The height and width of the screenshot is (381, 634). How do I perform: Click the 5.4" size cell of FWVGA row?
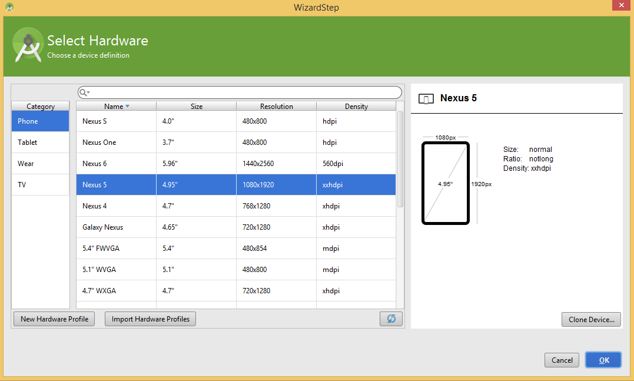tap(197, 249)
